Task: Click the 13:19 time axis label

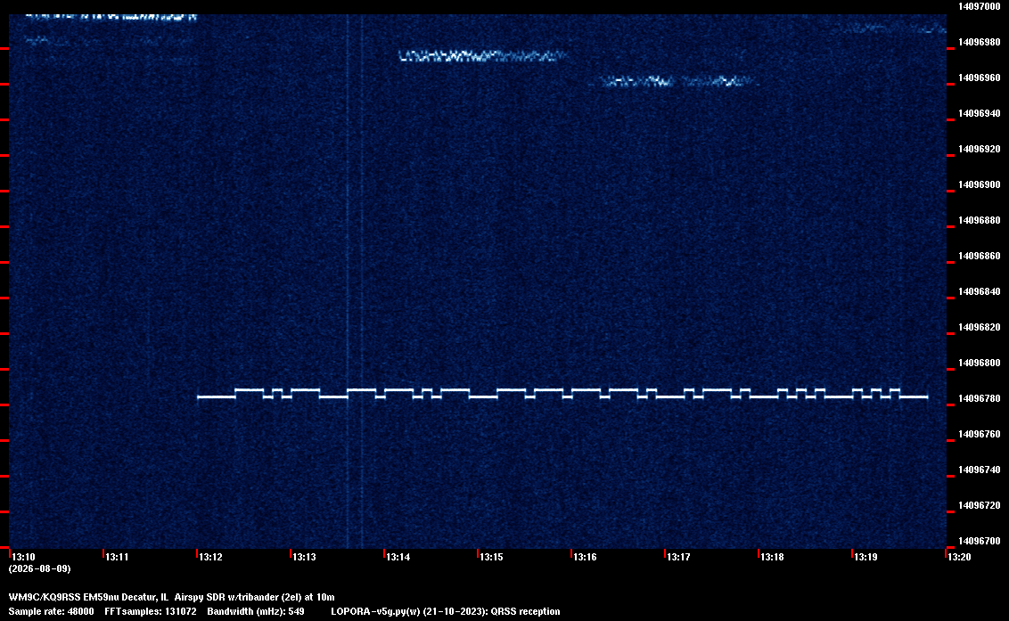Action: (x=866, y=557)
